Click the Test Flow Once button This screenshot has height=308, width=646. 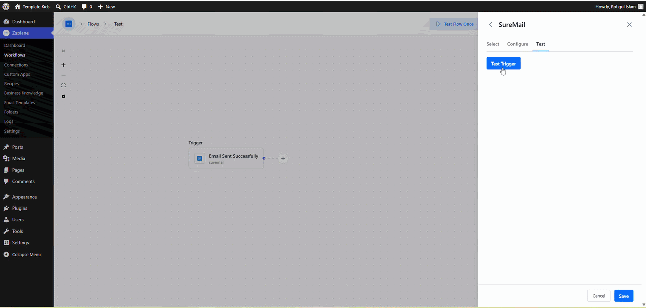(x=454, y=24)
